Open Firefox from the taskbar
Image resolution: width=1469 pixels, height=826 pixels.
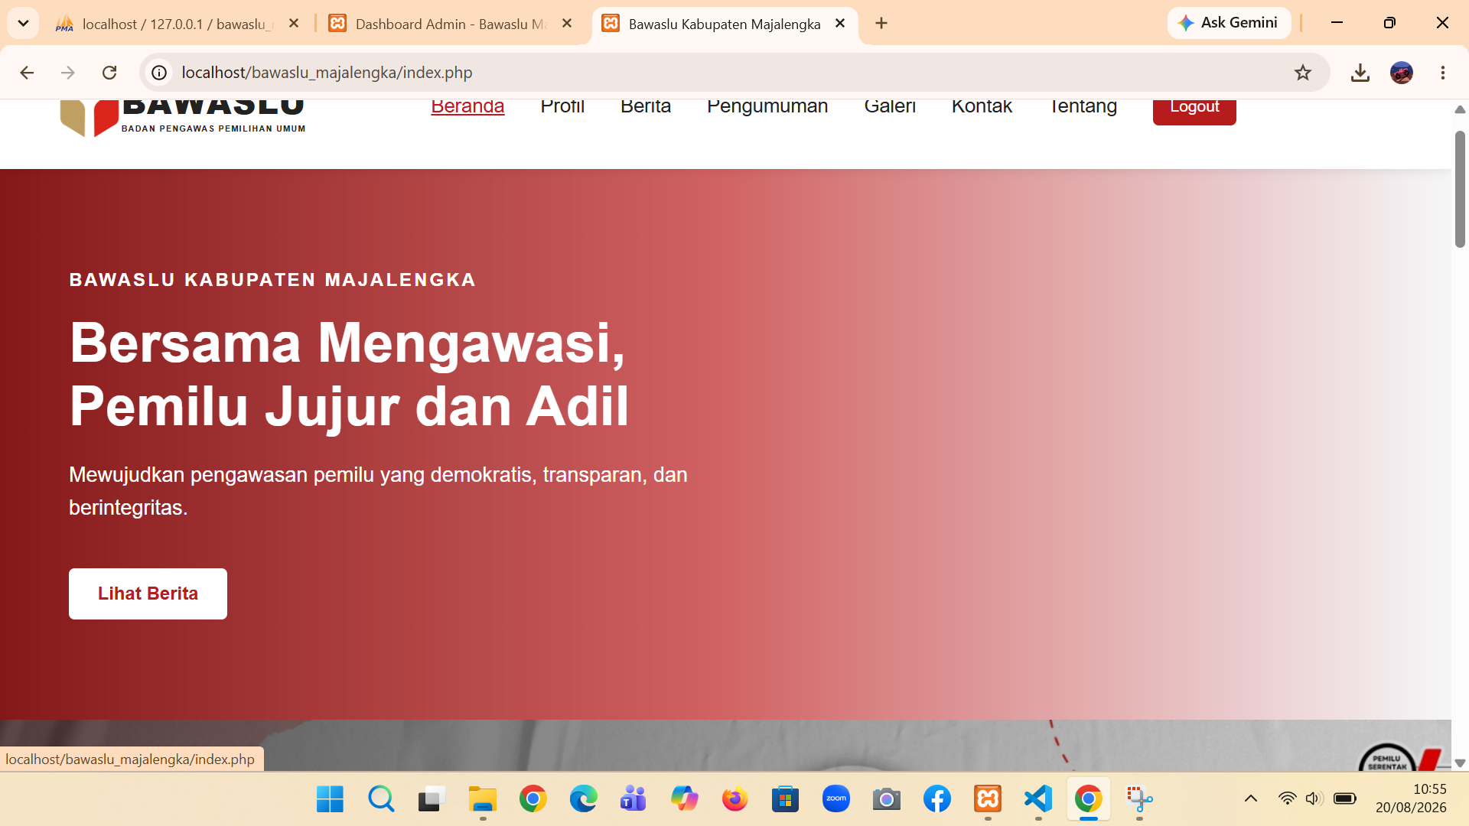(734, 799)
